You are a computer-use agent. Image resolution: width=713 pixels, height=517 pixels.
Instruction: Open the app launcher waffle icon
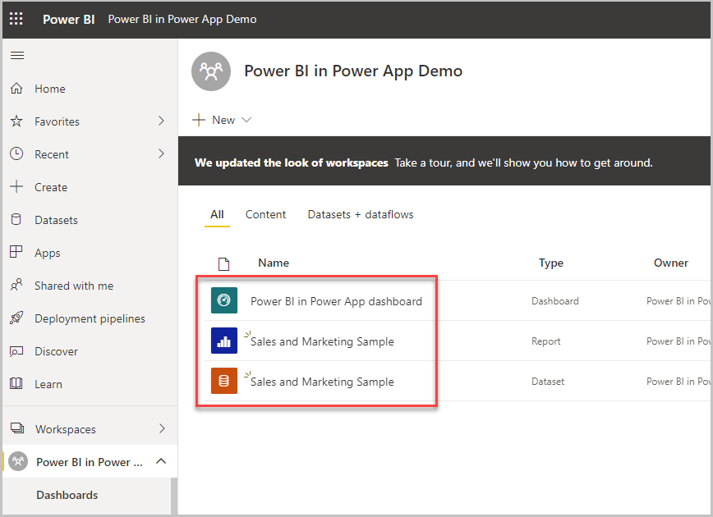[16, 19]
